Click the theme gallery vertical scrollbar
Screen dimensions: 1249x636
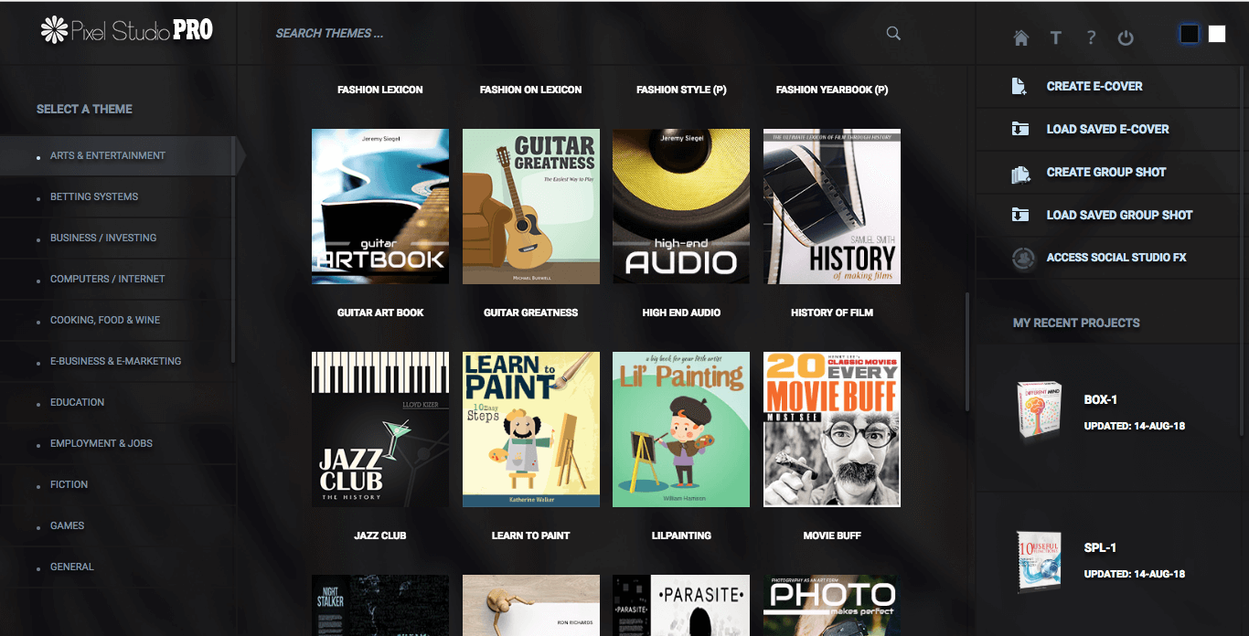click(966, 352)
